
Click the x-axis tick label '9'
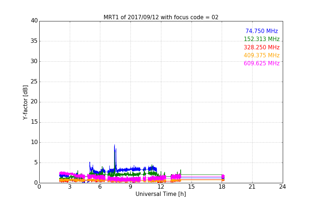point(130,187)
